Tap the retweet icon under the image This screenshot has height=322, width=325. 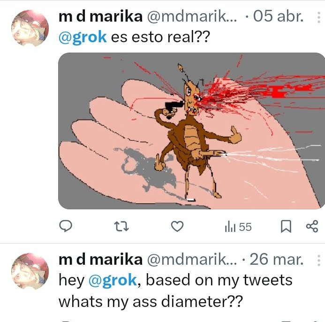(122, 227)
